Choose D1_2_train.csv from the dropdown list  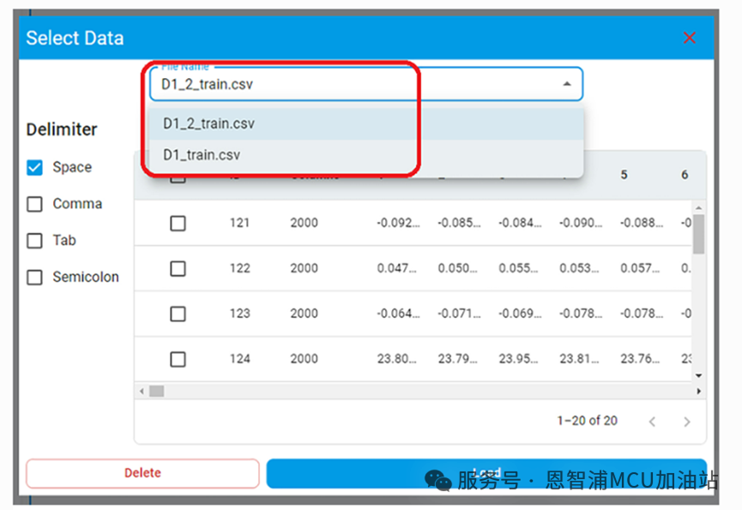(365, 123)
